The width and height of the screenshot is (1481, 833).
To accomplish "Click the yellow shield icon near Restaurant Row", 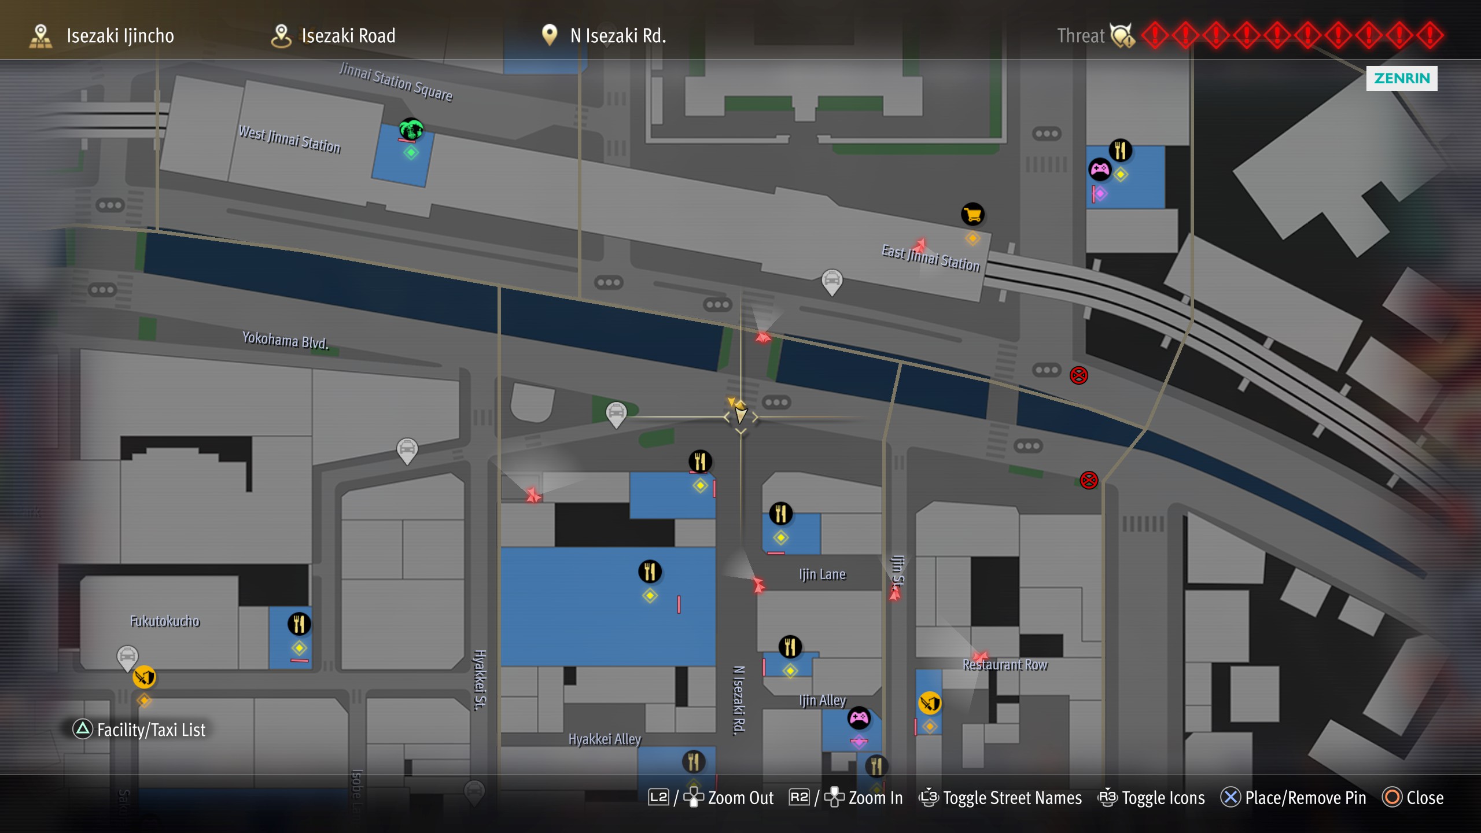I will (930, 703).
